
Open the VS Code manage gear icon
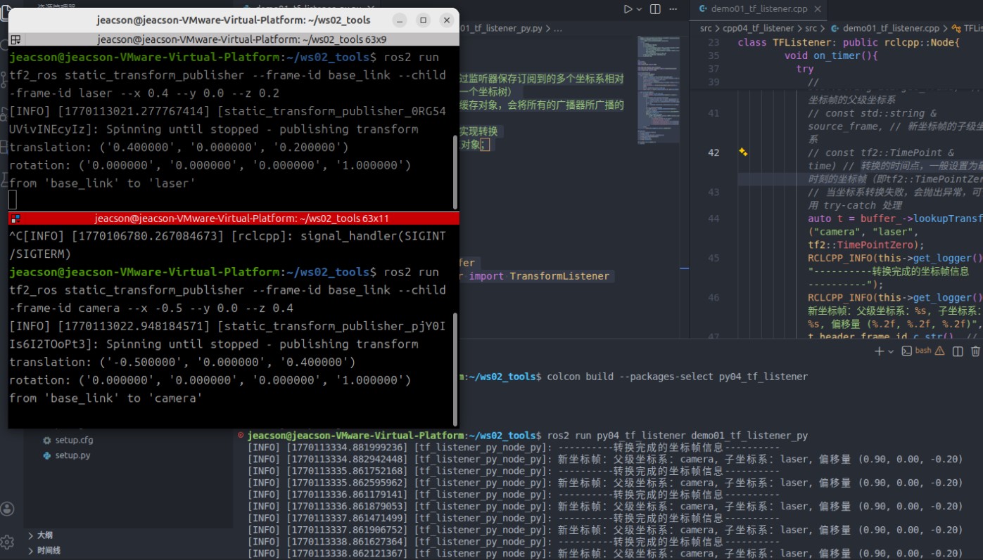tap(8, 542)
